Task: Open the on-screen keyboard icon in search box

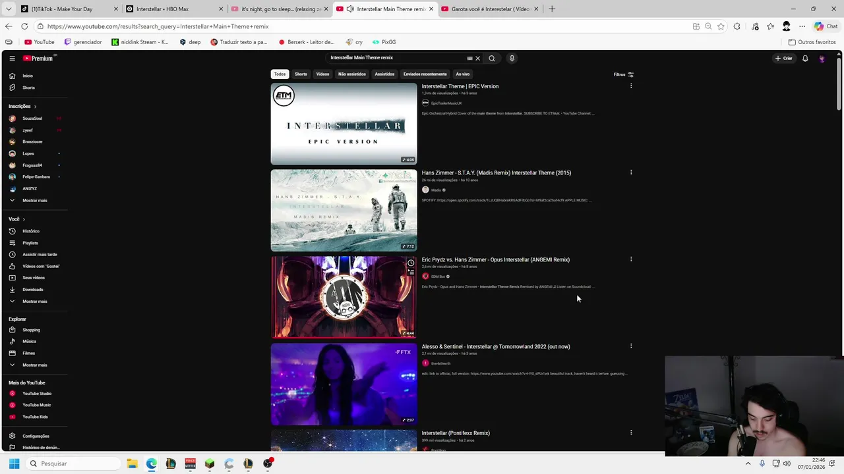Action: pyautogui.click(x=469, y=58)
